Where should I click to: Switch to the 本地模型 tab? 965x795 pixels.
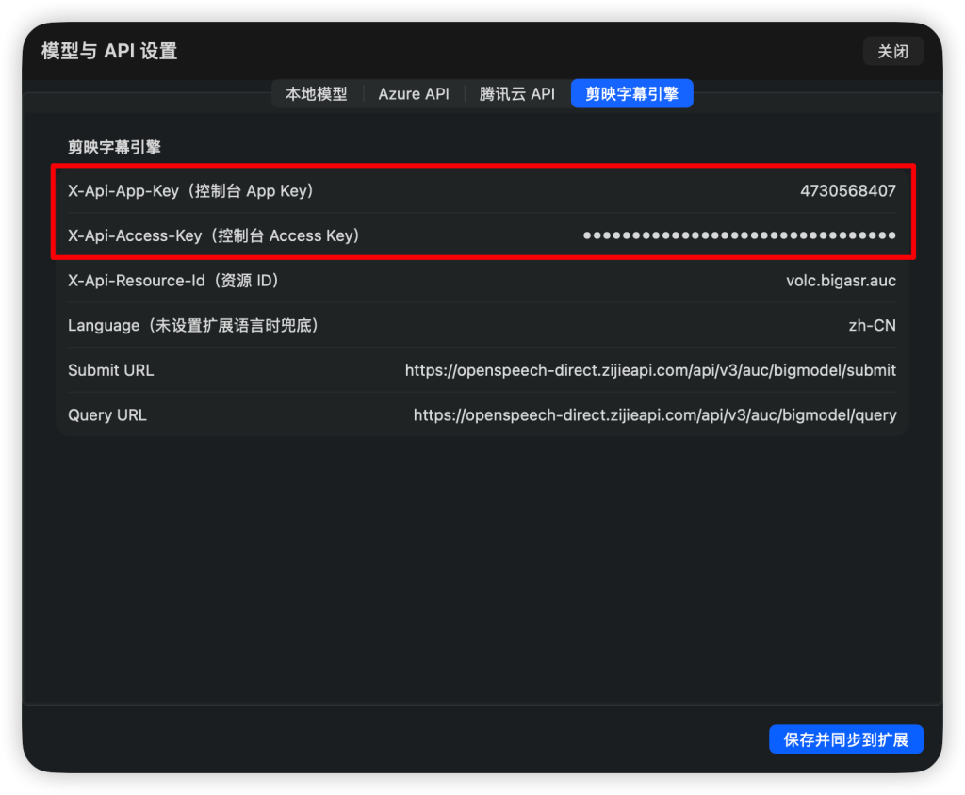(x=317, y=94)
